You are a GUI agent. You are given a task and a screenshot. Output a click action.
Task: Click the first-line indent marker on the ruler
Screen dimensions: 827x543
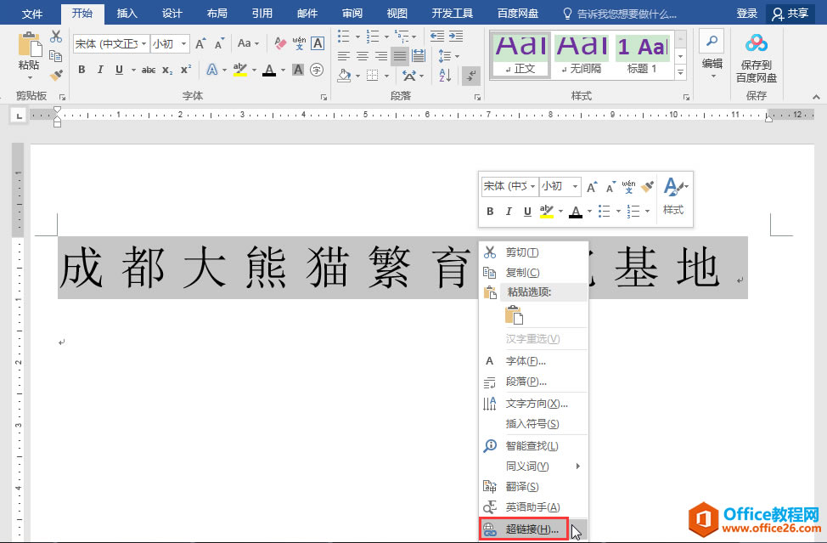click(58, 110)
